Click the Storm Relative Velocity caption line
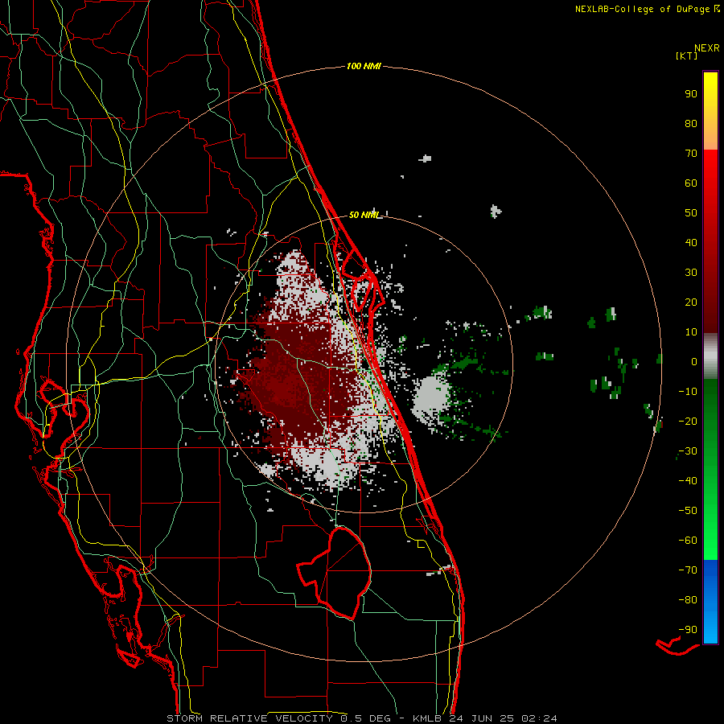Image resolution: width=724 pixels, height=724 pixels. 361,718
